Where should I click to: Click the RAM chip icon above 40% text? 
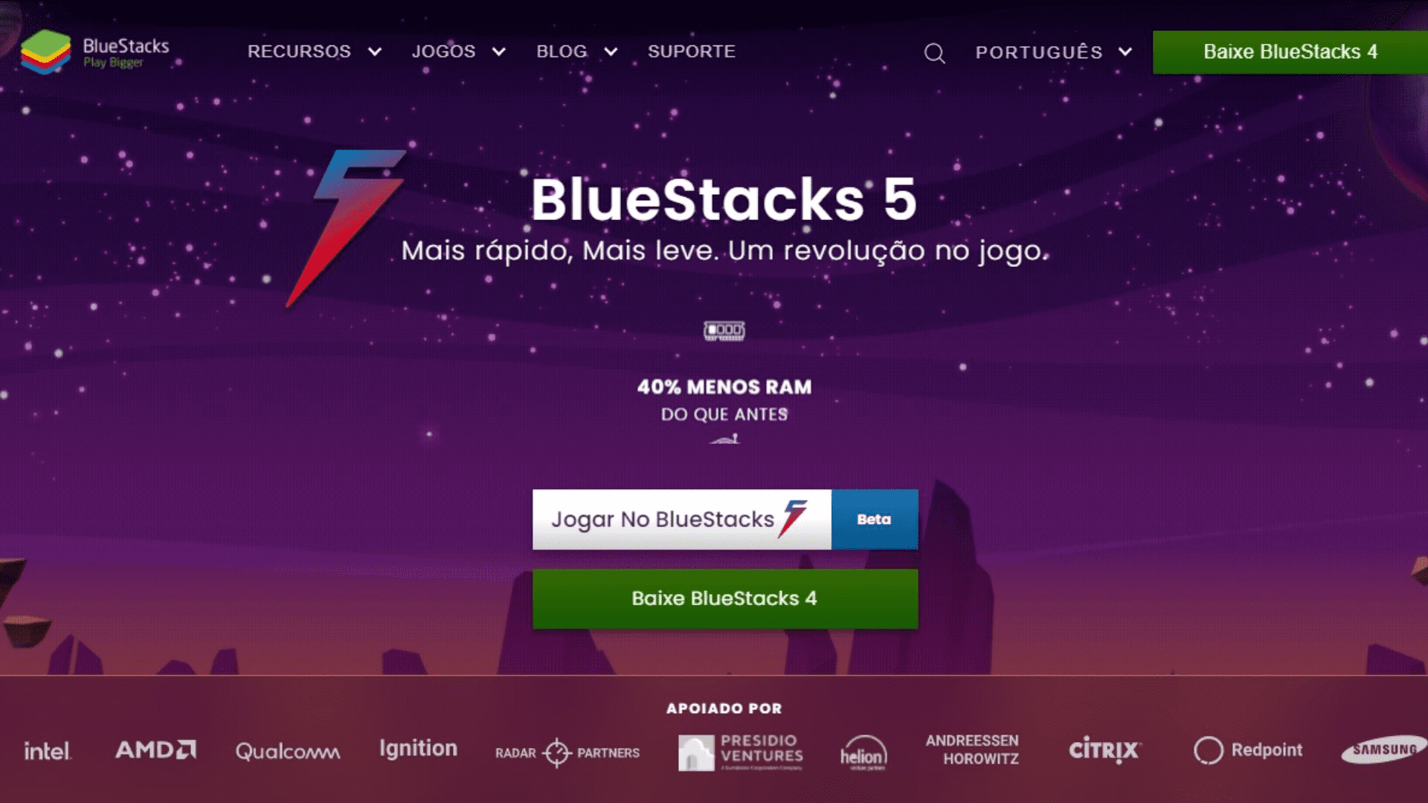pyautogui.click(x=724, y=331)
